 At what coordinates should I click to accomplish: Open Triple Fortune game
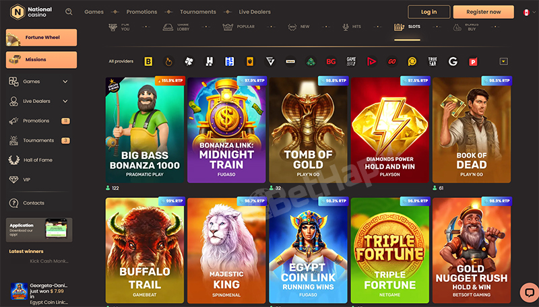pos(390,250)
